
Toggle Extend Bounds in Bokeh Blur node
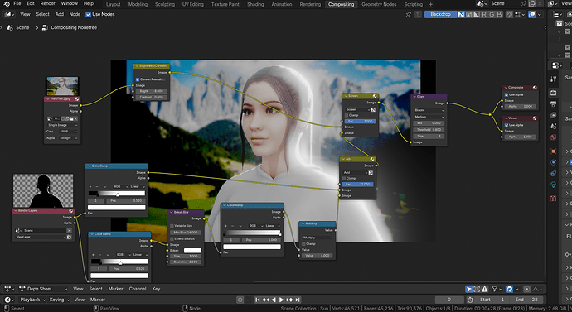[172, 239]
